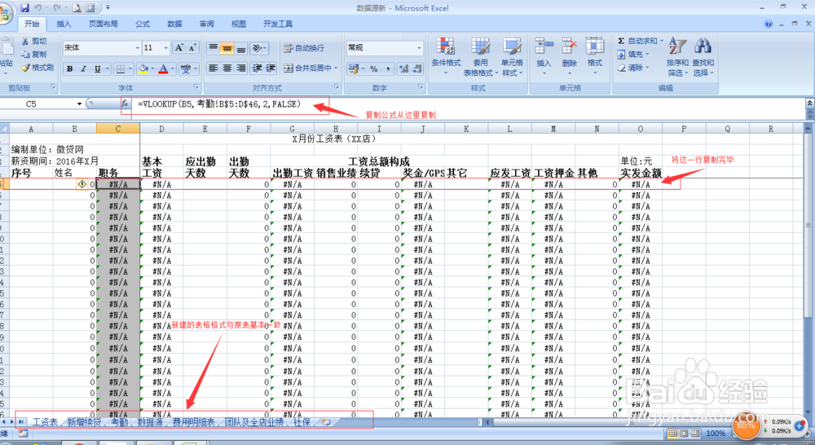The width and height of the screenshot is (815, 445).
Task: Open the font size dropdown
Action: tap(165, 48)
